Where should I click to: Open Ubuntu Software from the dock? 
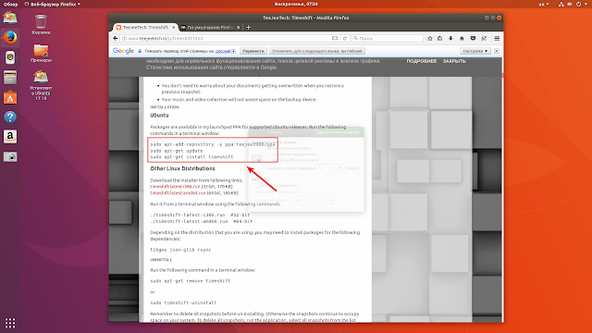click(x=10, y=97)
